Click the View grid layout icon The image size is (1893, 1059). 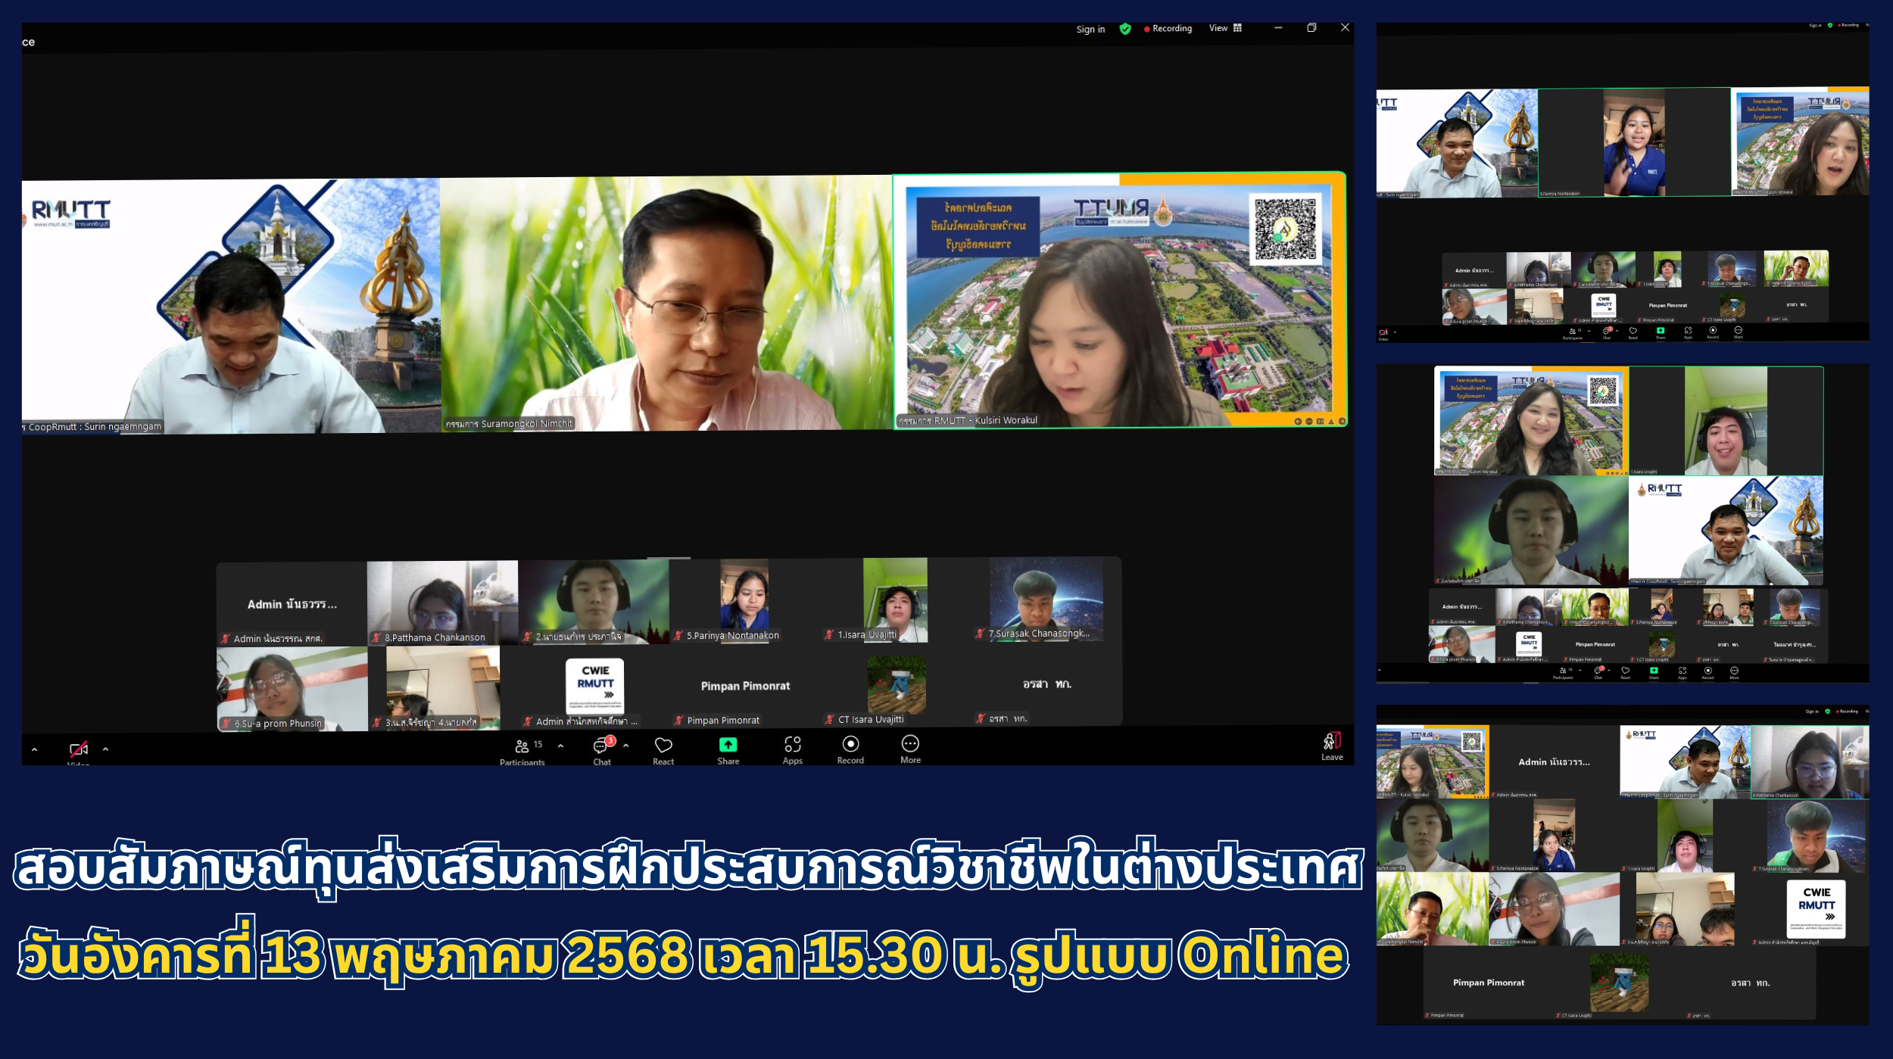[1237, 28]
